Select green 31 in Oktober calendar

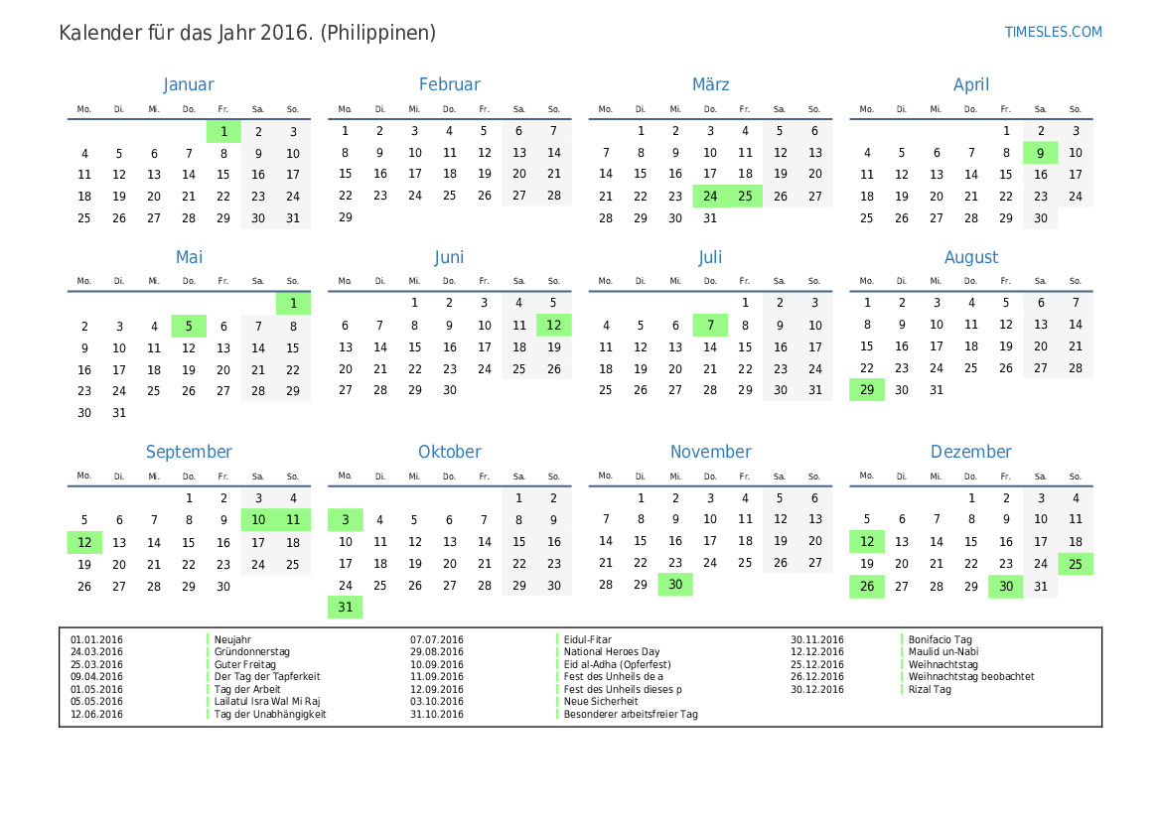click(345, 608)
